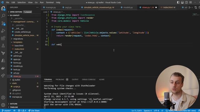This screenshot has height=112, width=200.
Task: Open the Run and Debug view
Action: click(3, 31)
